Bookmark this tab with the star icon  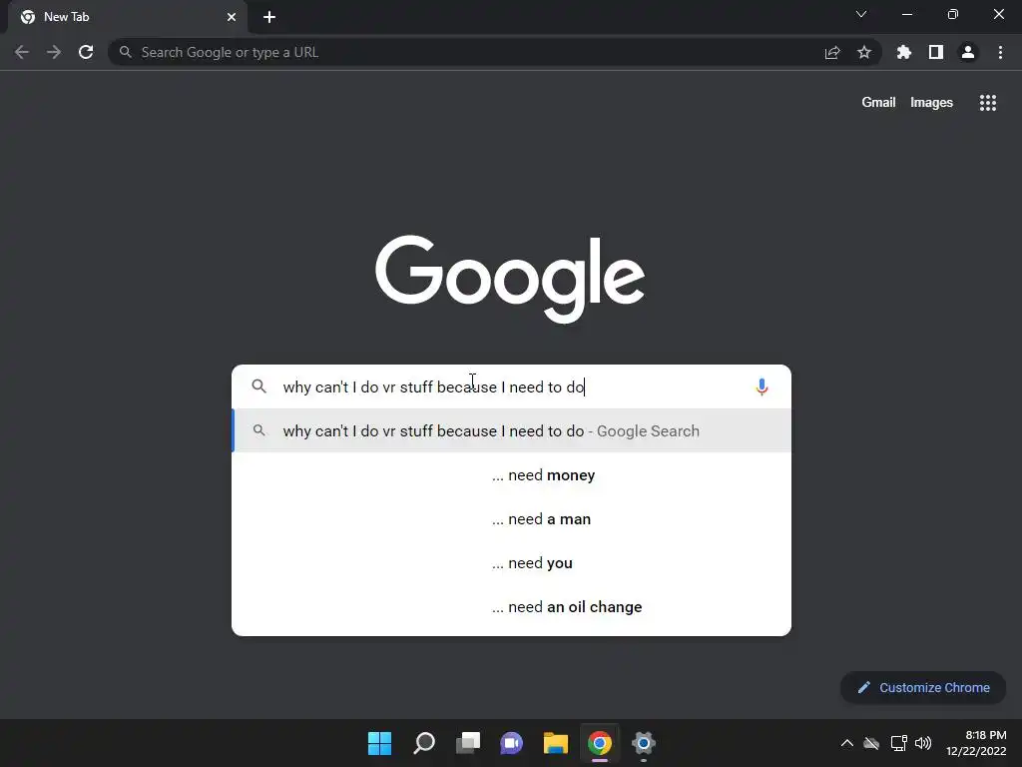pos(864,52)
